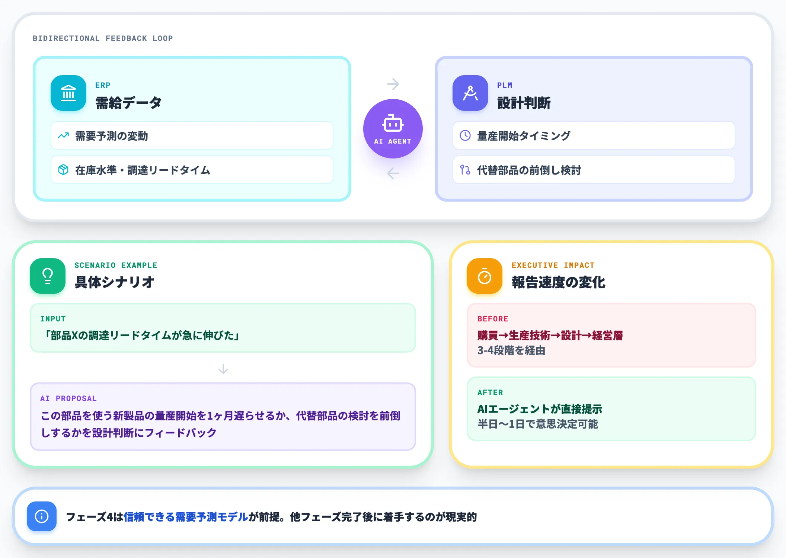Screen dimensions: 786x558
Task: Select the AI AGENT robot circle
Action: (x=393, y=129)
